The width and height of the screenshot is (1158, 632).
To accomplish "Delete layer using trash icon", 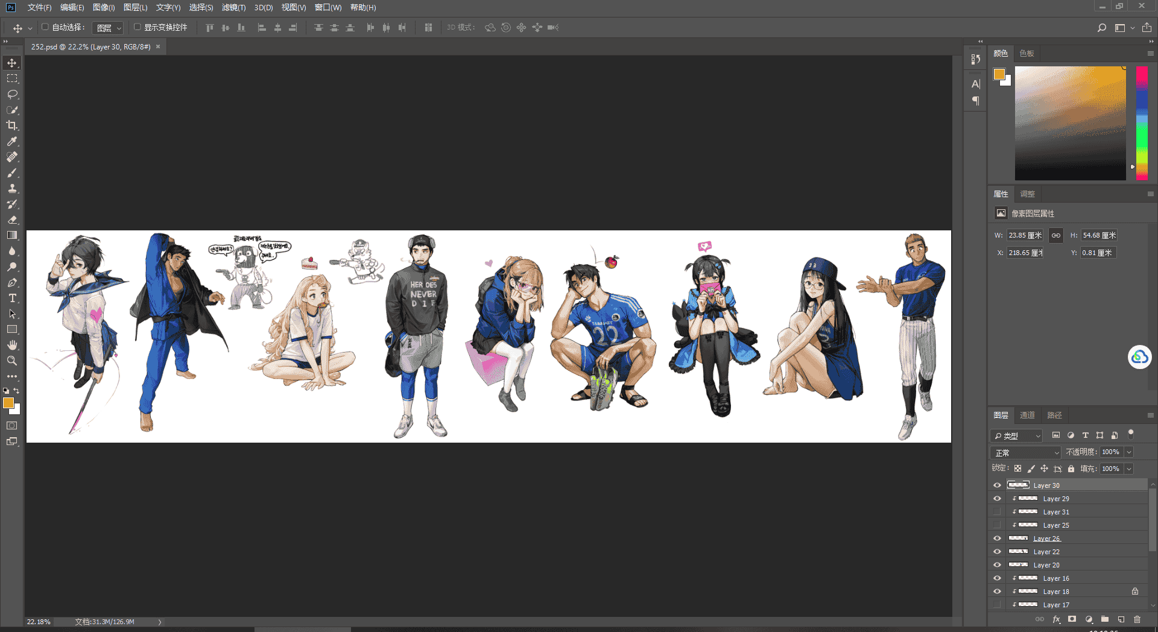I will (1137, 619).
